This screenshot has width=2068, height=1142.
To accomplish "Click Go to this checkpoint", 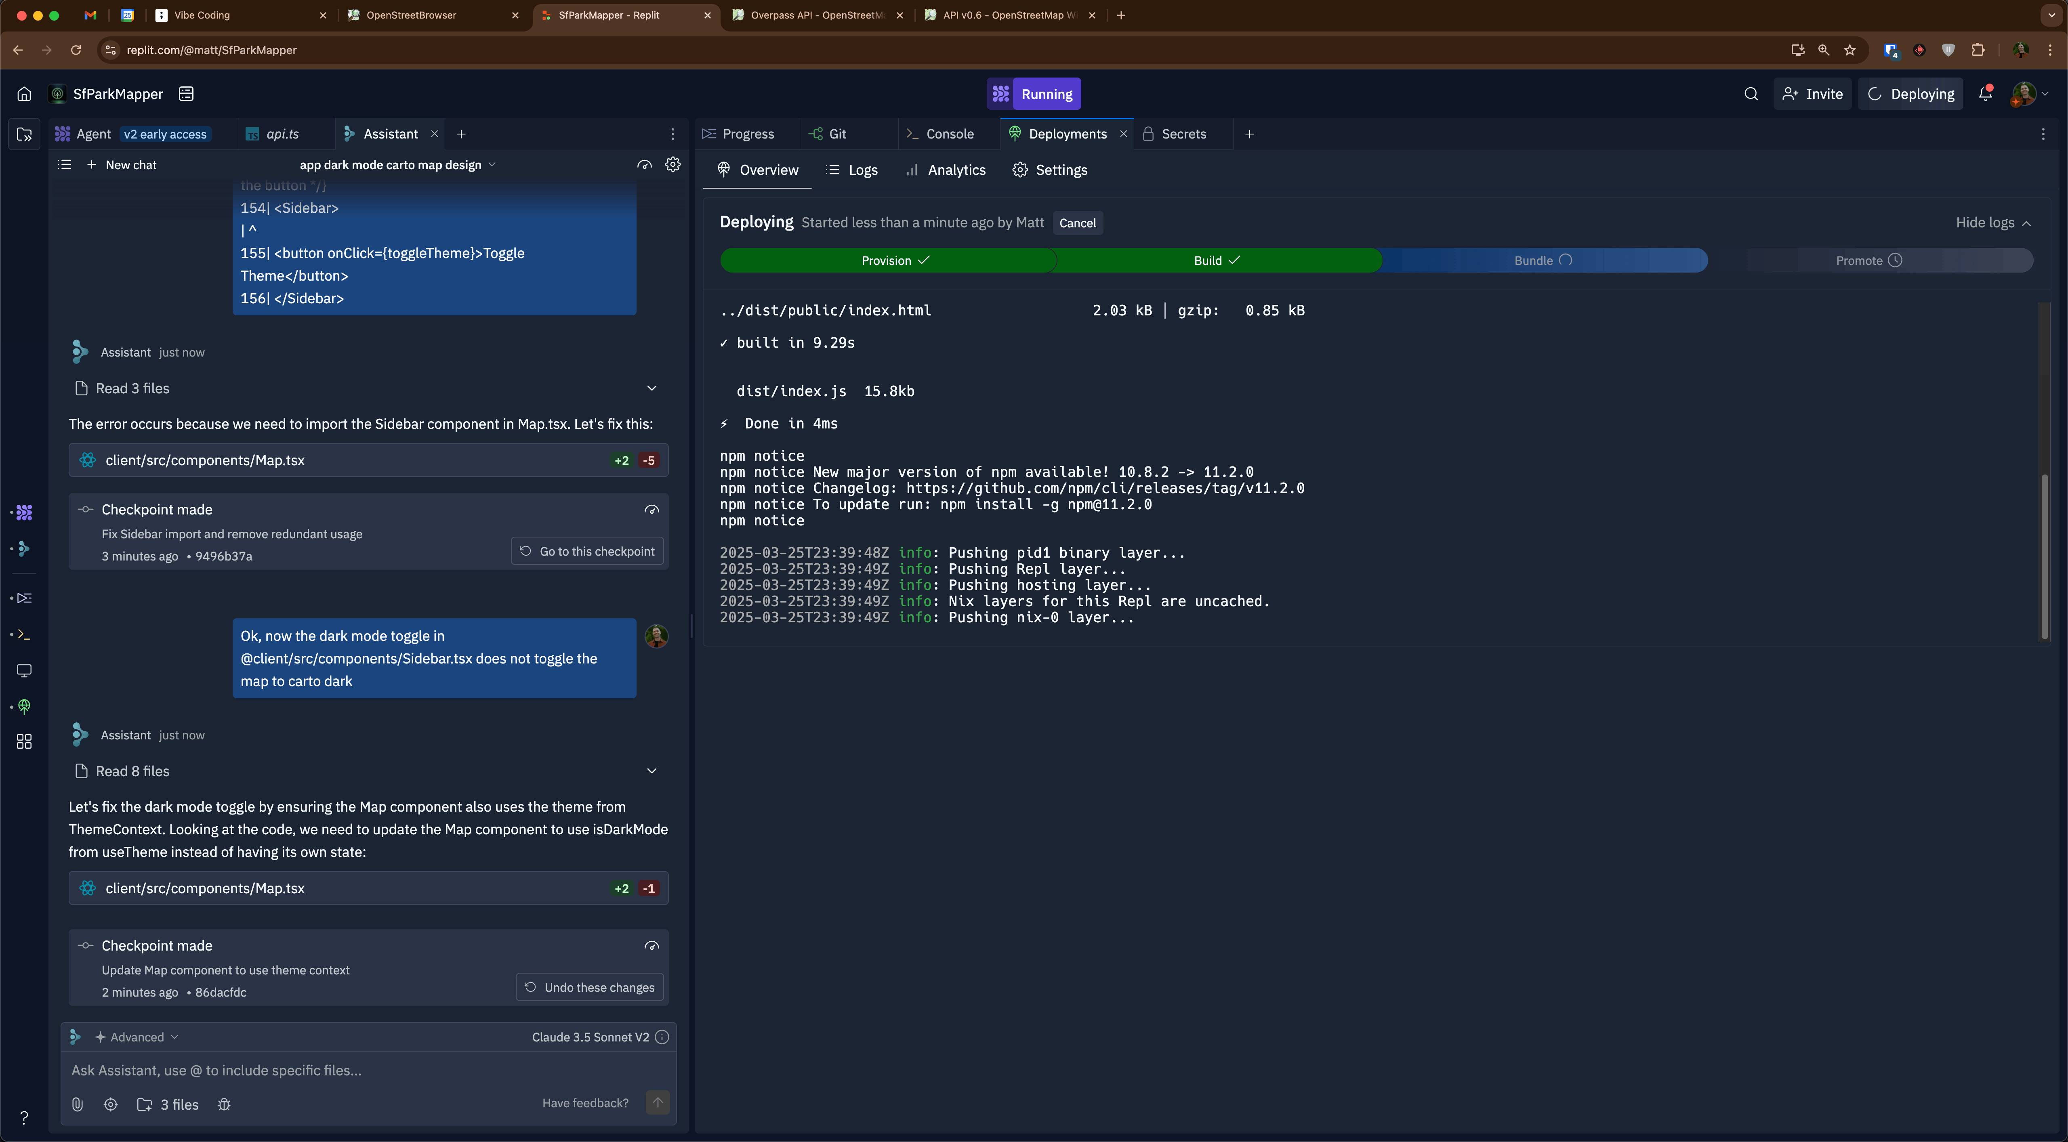I will coord(588,551).
